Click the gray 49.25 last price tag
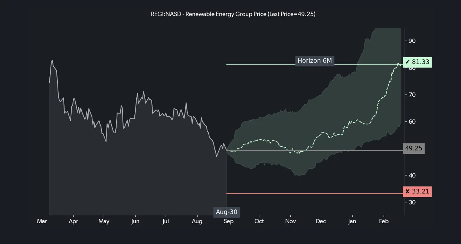The width and height of the screenshot is (461, 244). tap(414, 149)
